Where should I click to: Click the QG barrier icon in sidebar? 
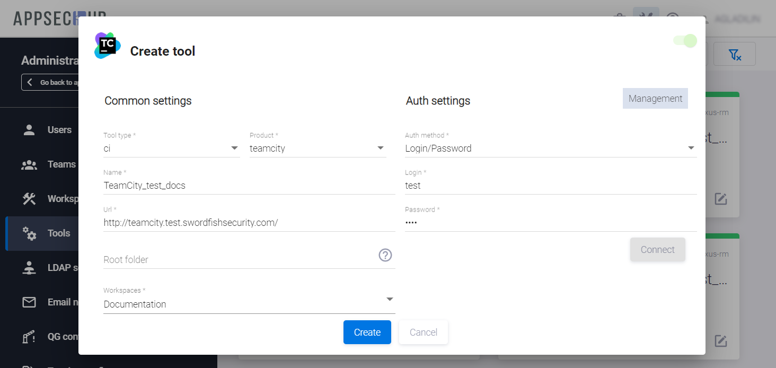pos(29,337)
